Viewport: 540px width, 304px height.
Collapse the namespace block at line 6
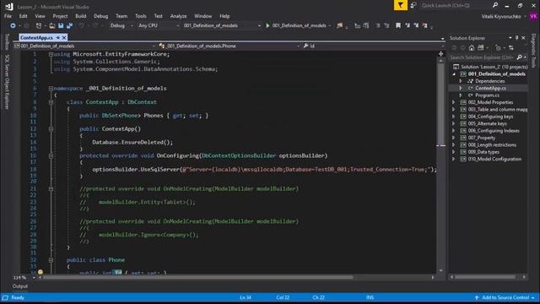click(51, 89)
